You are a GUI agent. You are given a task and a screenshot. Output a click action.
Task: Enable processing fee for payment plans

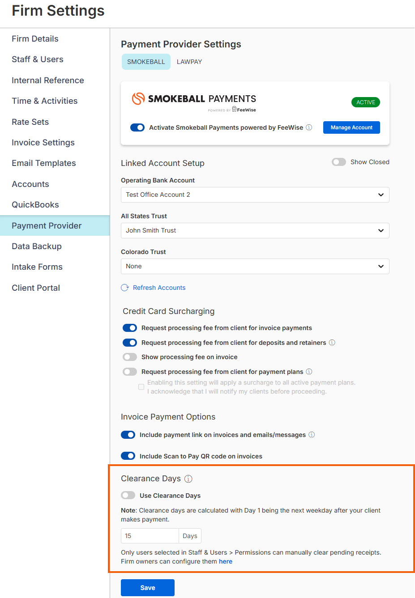click(x=130, y=372)
